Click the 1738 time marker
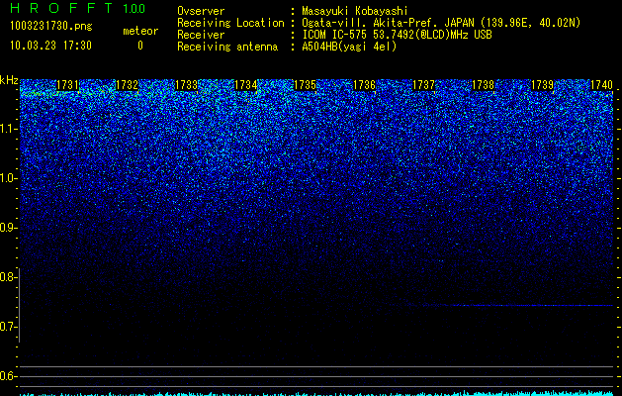The image size is (622, 396). tap(484, 85)
